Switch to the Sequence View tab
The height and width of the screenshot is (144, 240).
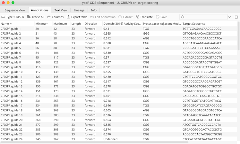(15, 10)
